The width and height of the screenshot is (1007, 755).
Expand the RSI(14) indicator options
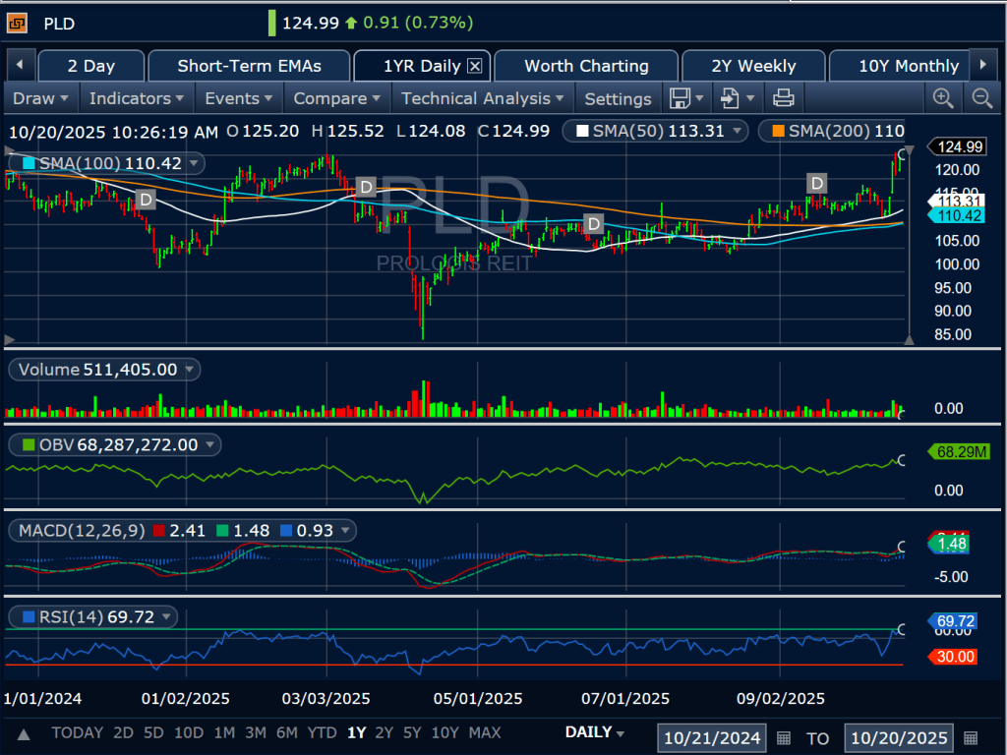[168, 617]
